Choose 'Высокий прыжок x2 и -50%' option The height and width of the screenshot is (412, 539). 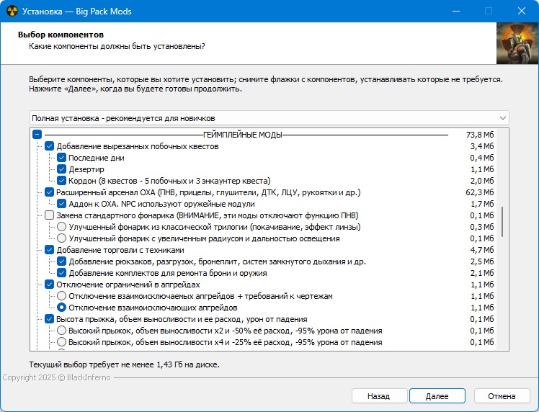click(62, 331)
